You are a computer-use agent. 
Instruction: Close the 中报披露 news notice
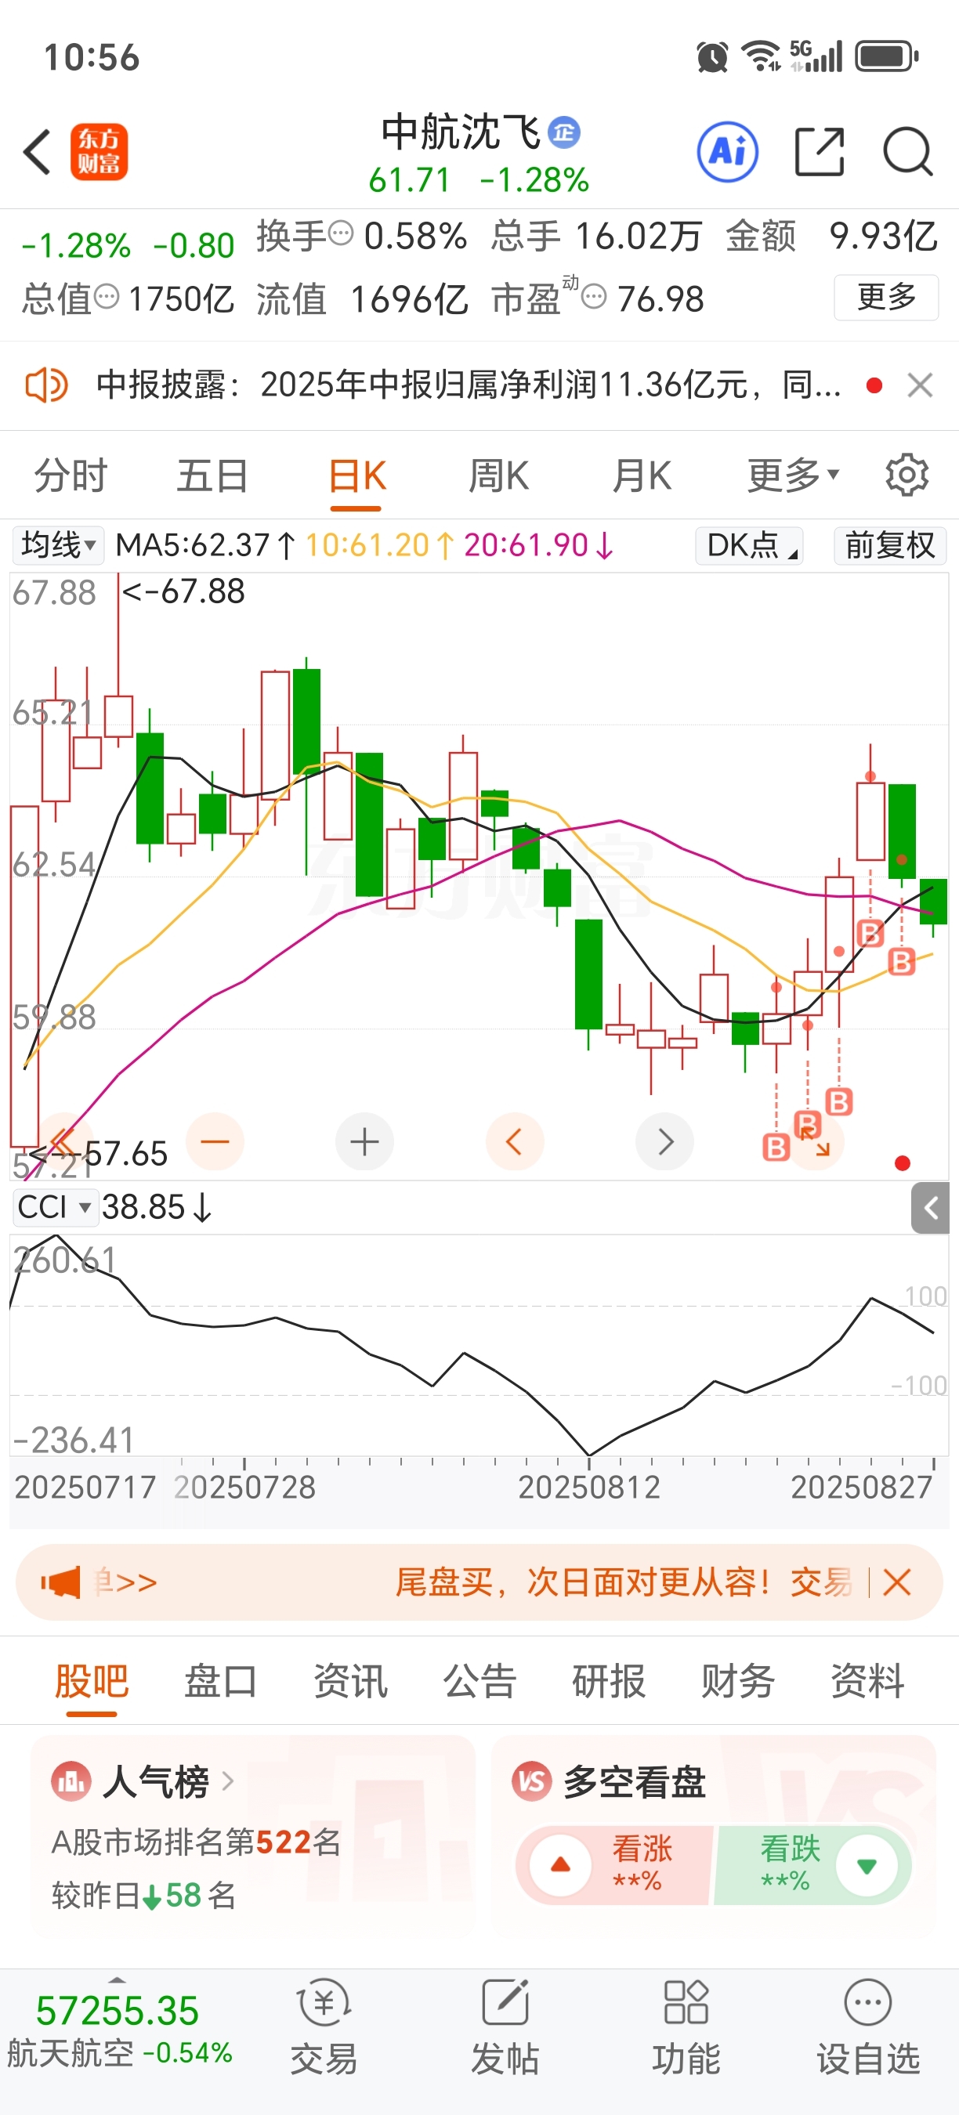pos(920,385)
